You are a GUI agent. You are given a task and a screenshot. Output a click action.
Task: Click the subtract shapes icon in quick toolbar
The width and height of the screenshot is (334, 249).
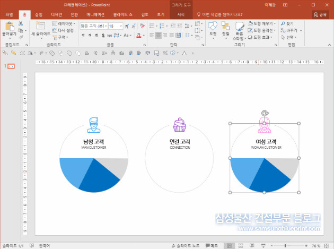click(78, 53)
